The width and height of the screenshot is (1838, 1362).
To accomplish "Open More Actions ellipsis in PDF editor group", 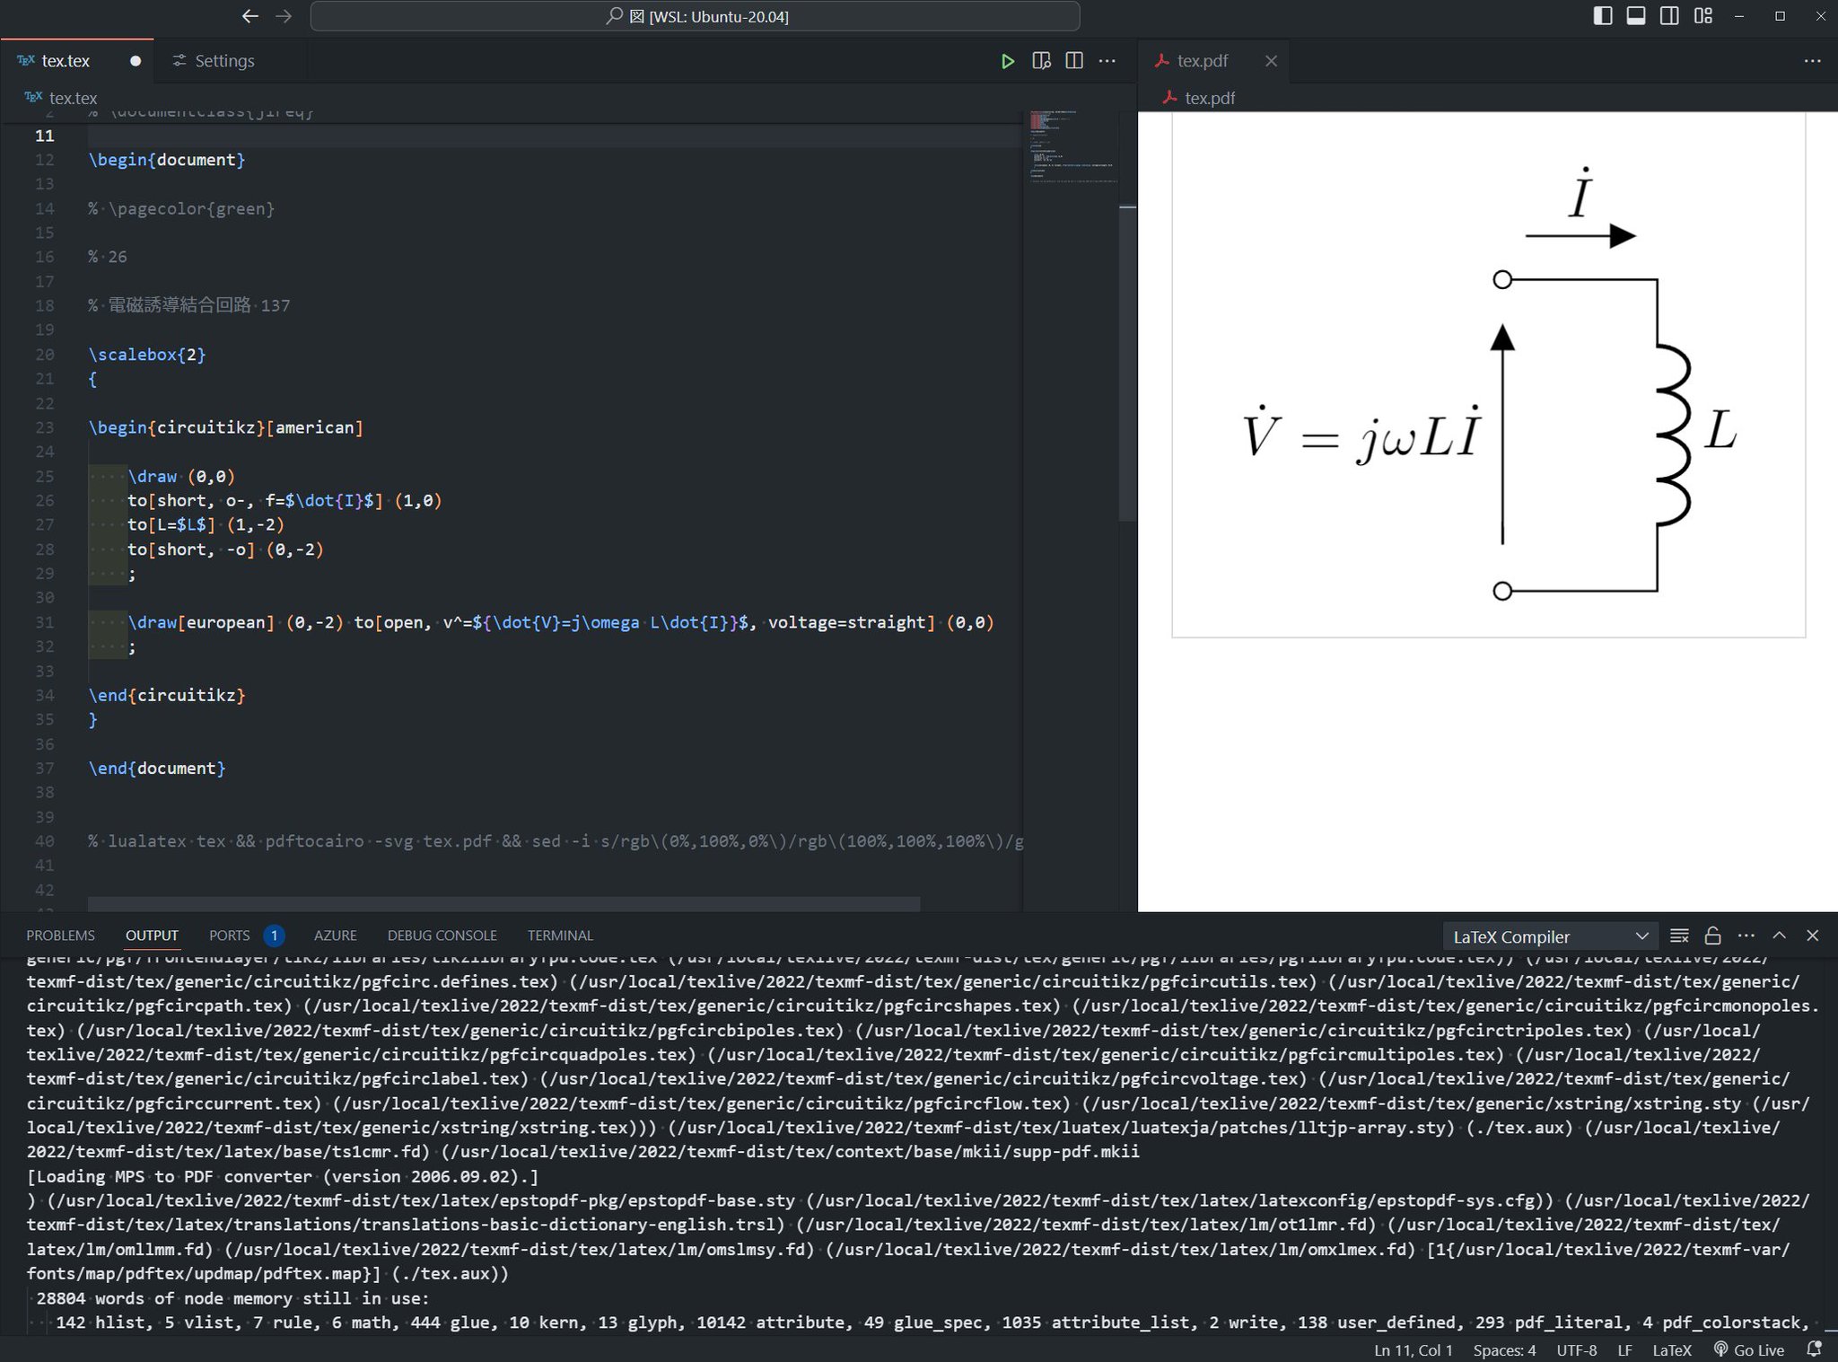I will [1812, 61].
